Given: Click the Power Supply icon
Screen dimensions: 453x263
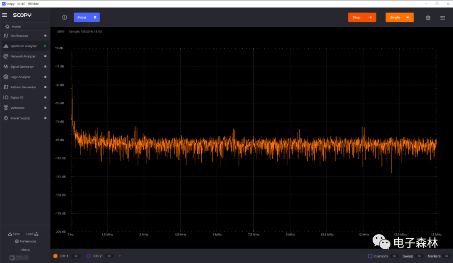Looking at the screenshot, I should click(6, 118).
